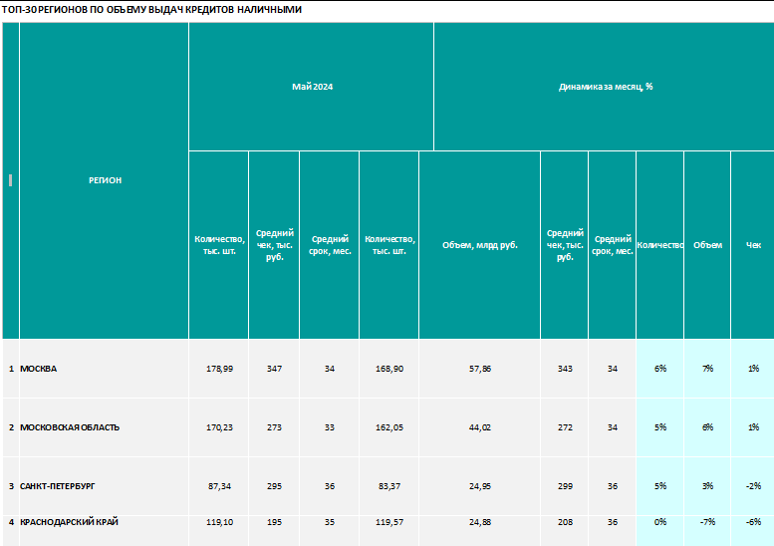Viewport: 774px width, 546px height.
Task: Click the 0% cell in КРАСНОДАРСКИЙ КРАЙ row
Action: tap(660, 531)
